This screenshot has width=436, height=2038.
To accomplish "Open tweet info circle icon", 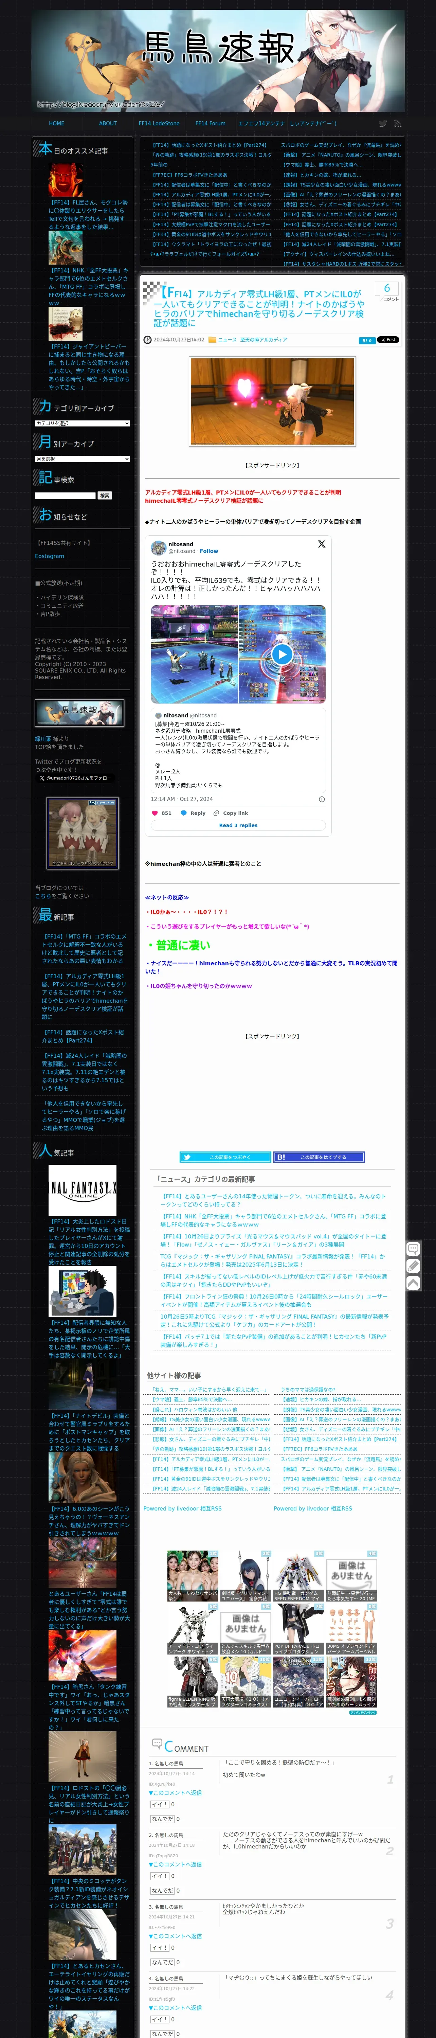I will pyautogui.click(x=321, y=799).
